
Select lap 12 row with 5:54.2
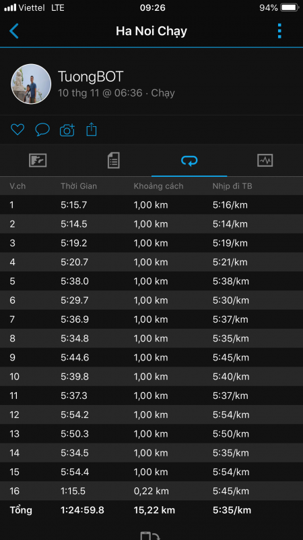(x=151, y=414)
